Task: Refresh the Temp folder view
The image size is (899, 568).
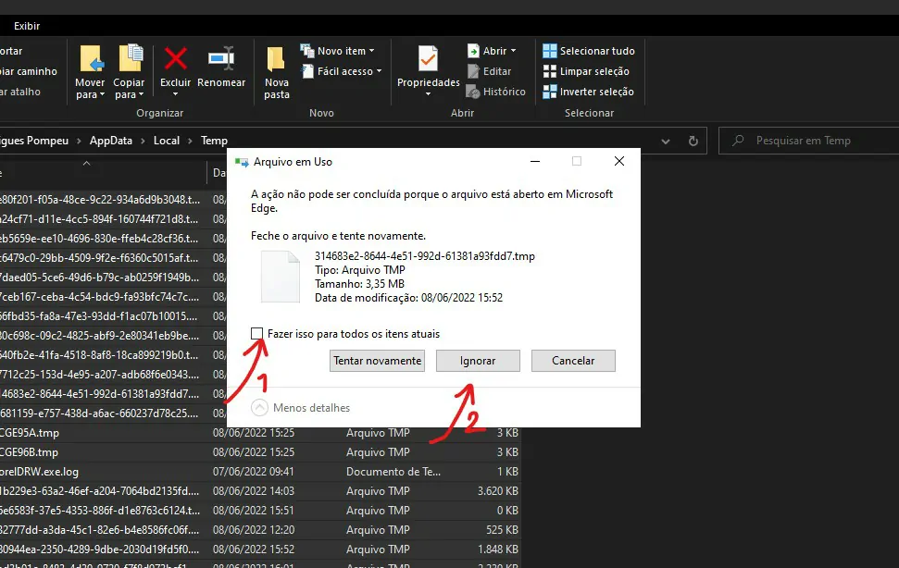Action: tap(693, 141)
